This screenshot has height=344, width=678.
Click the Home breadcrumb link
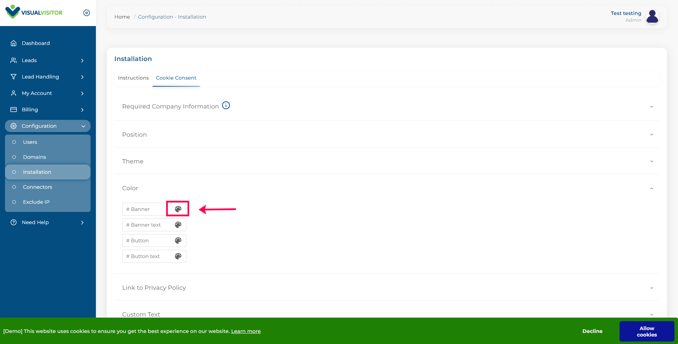point(122,17)
